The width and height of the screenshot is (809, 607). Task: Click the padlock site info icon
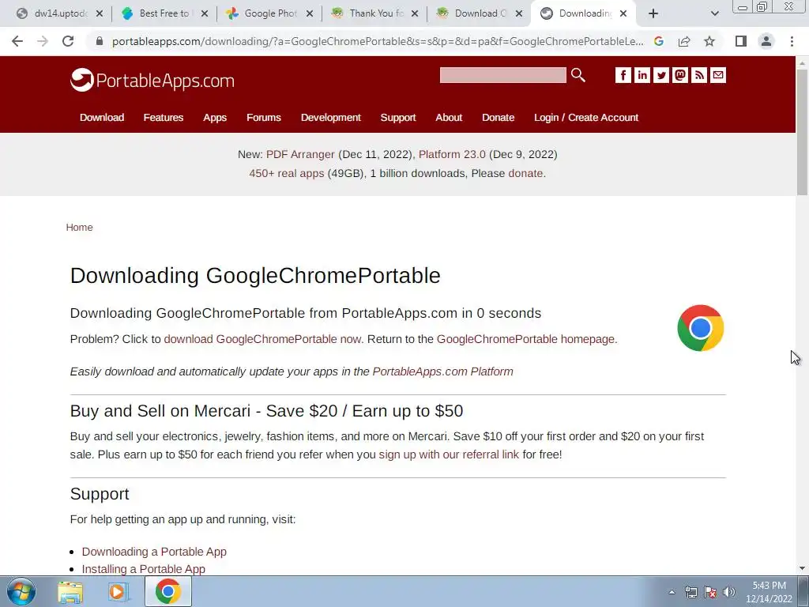point(100,41)
